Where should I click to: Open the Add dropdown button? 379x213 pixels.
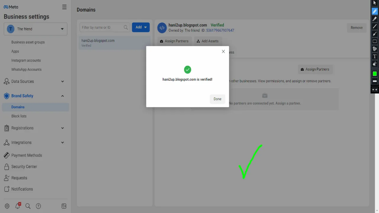click(x=141, y=27)
